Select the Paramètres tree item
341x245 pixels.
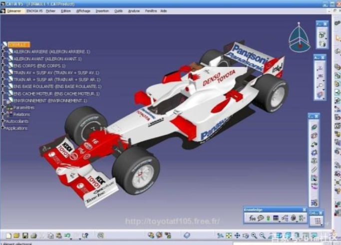(x=24, y=107)
